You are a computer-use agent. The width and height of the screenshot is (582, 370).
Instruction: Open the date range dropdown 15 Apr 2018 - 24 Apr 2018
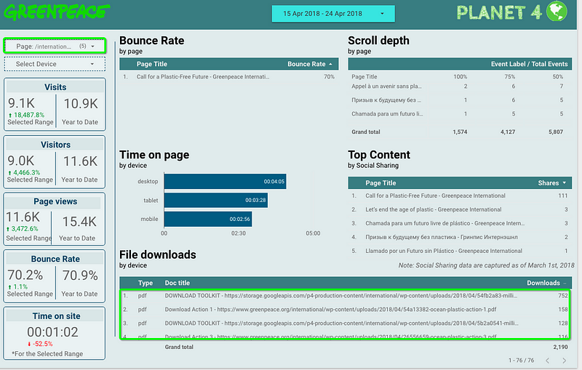pyautogui.click(x=333, y=14)
